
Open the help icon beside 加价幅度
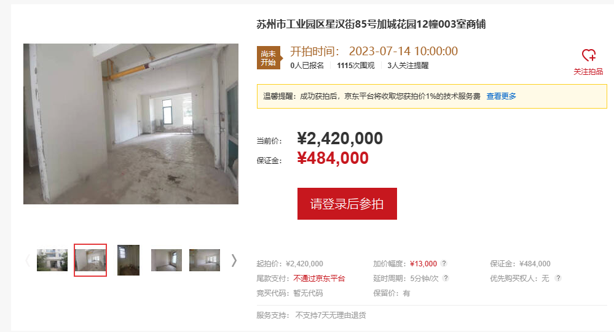coord(444,263)
